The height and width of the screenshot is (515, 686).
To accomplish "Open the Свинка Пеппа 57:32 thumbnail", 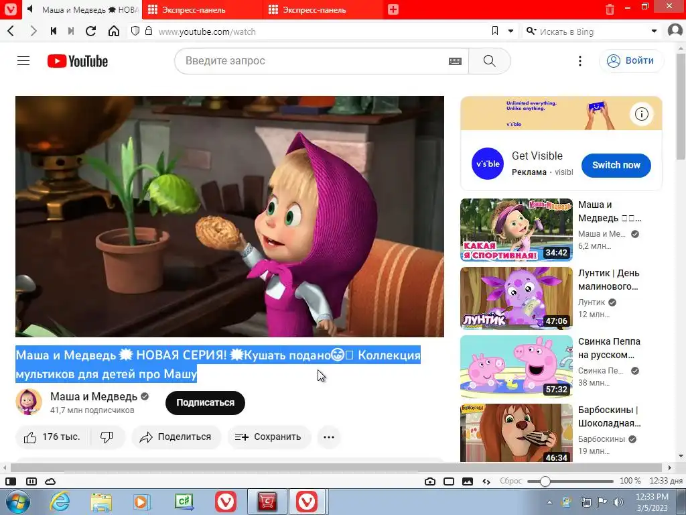I will click(x=517, y=367).
